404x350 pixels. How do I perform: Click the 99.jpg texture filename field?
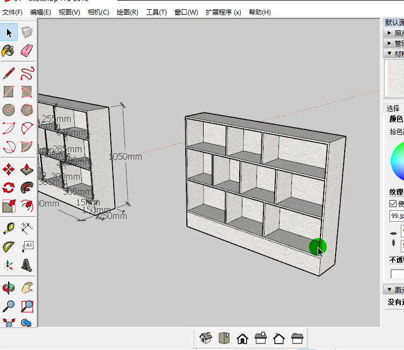[x=397, y=216]
